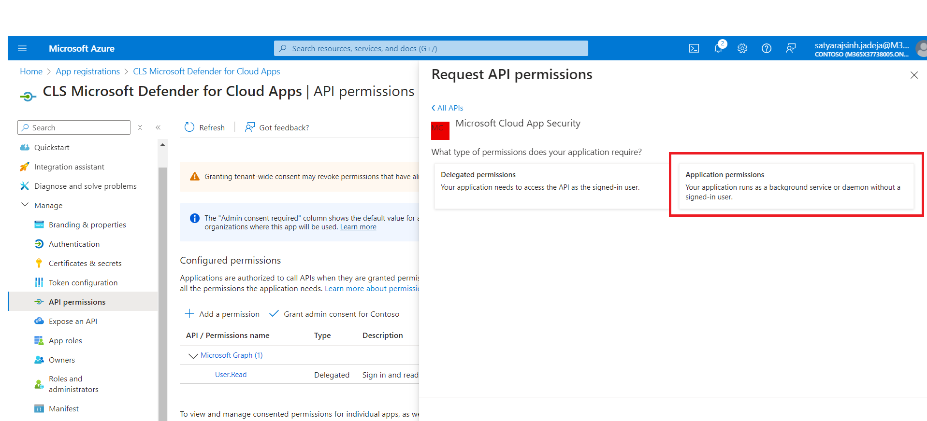Image resolution: width=927 pixels, height=421 pixels.
Task: Open the Help question mark icon
Action: point(767,48)
